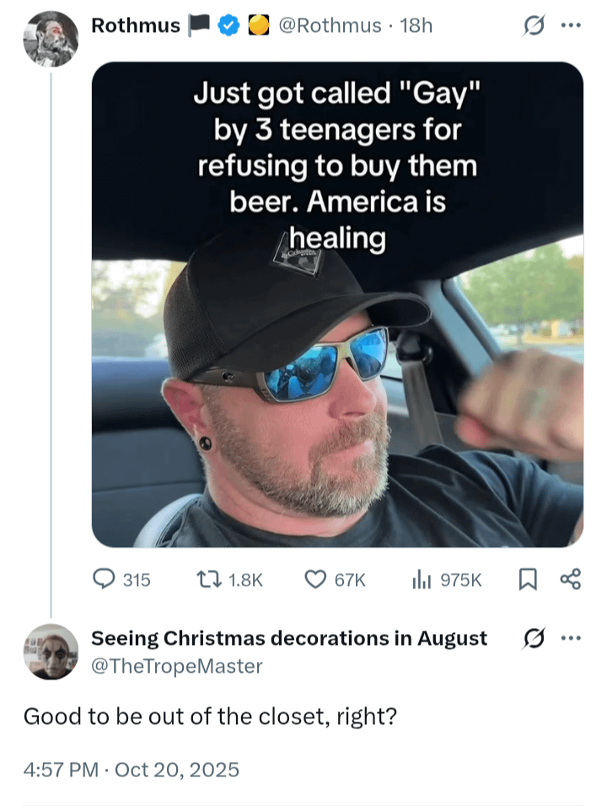Click the gold affiliate badge next to Rothmus
Viewport: 607px width, 811px height.
(x=257, y=26)
